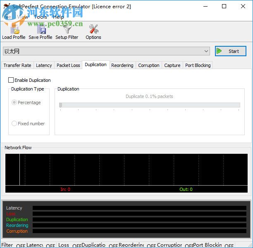The height and width of the screenshot is (248, 253).
Task: Click the red Loss indicator label
Action: point(11,214)
